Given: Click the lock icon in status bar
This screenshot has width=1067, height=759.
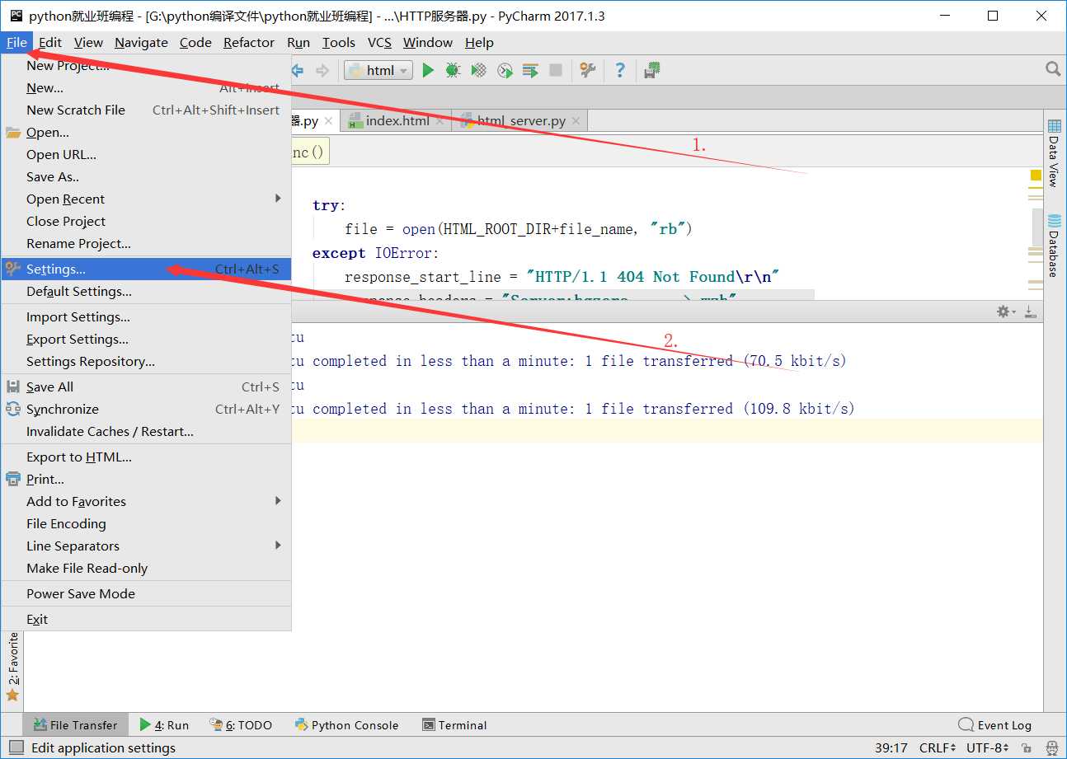Looking at the screenshot, I should click(1028, 748).
